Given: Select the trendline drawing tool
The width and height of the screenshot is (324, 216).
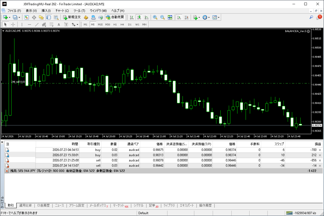Looking at the screenshot, I should click(x=37, y=25).
